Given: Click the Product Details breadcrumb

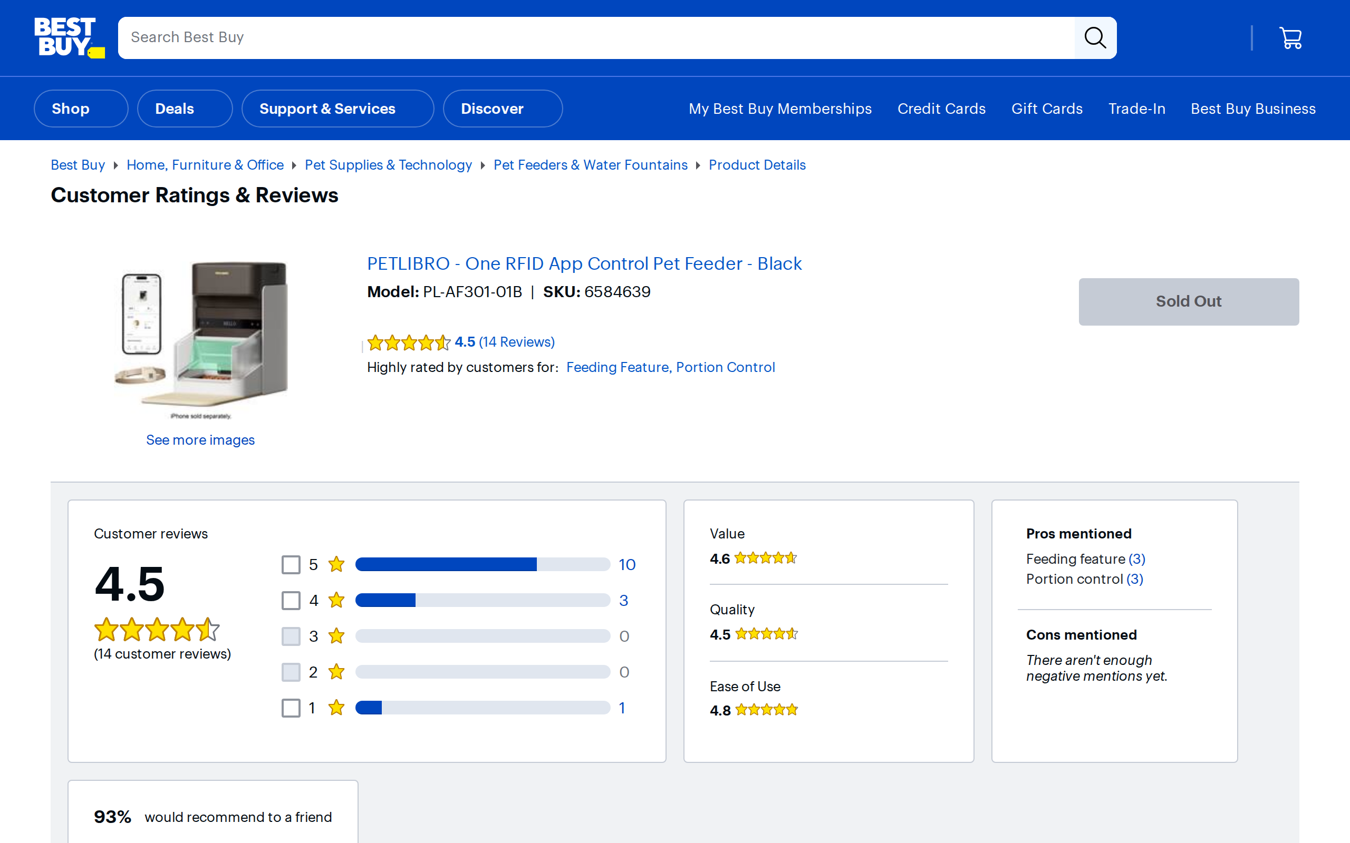Looking at the screenshot, I should [757, 165].
